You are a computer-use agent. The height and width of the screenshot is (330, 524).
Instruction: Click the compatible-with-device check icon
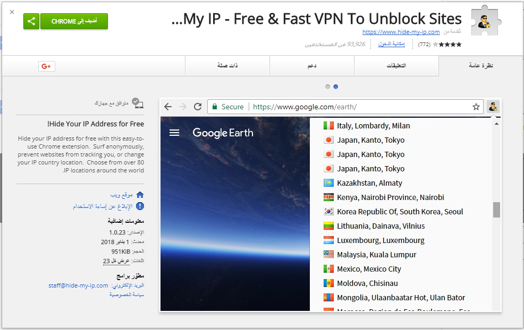pyautogui.click(x=137, y=103)
